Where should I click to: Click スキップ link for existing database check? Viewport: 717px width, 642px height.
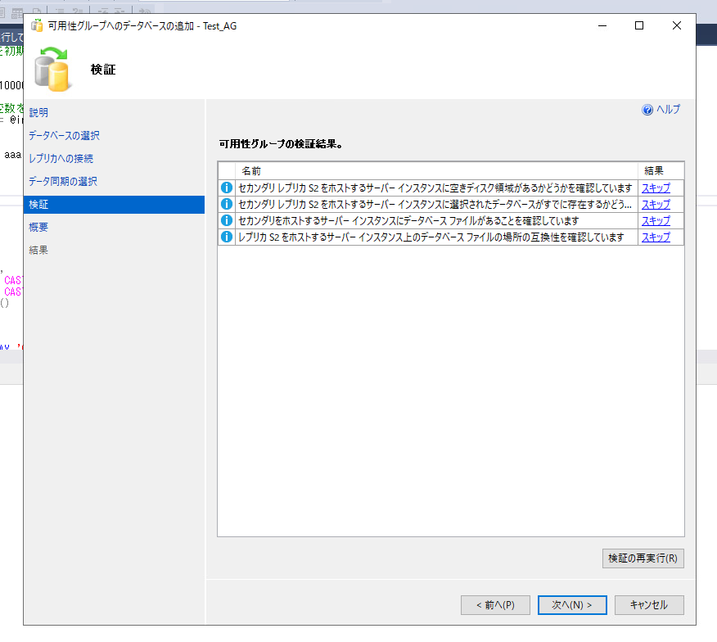point(656,204)
